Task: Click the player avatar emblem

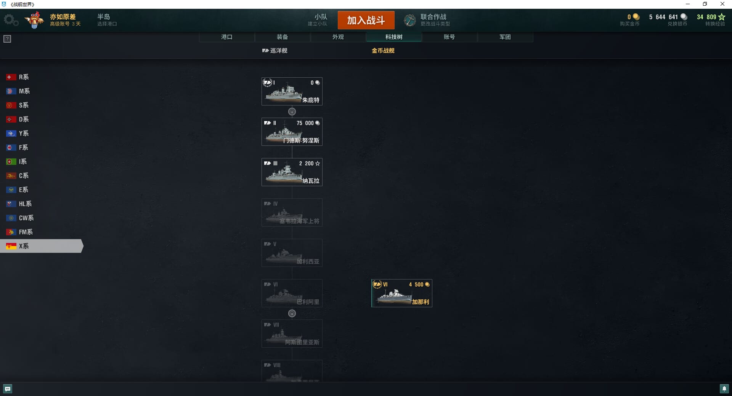Action: [x=34, y=20]
